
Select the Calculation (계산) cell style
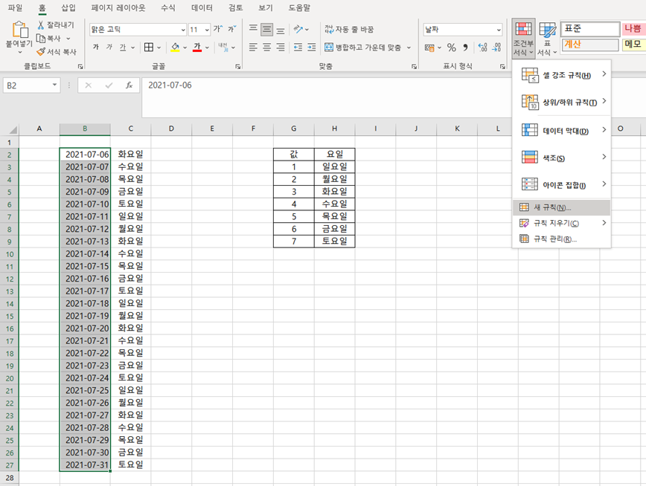tap(590, 45)
